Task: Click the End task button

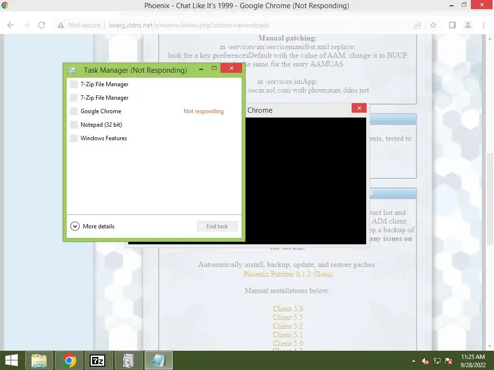Action: pyautogui.click(x=217, y=226)
